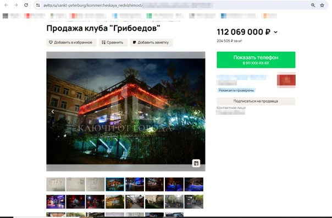This screenshot has width=332, height=218.
Task: Show next photo with right arrow
Action: point(199,112)
